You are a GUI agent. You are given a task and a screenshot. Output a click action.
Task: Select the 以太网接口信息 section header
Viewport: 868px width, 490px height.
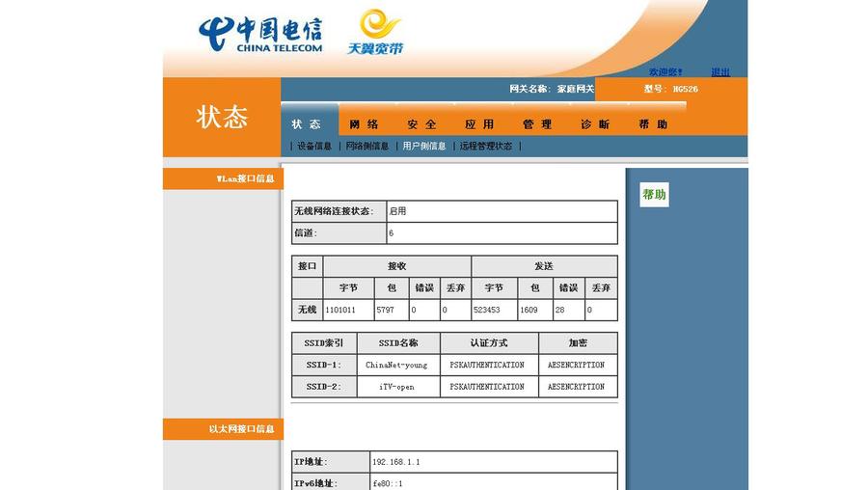tap(223, 429)
